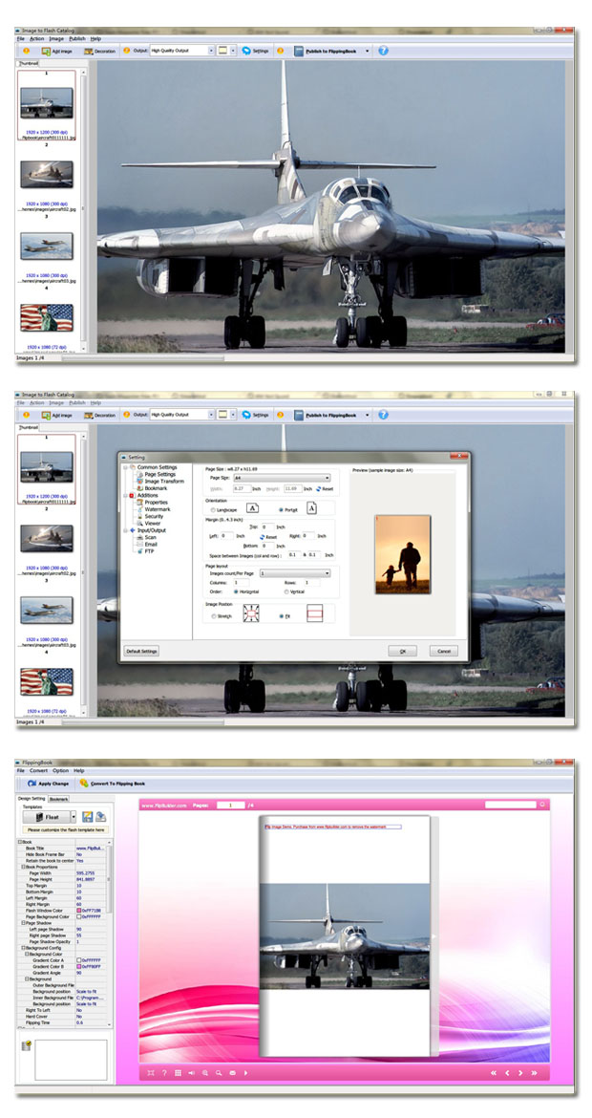Go to first page double-left arrow

coord(494,1072)
